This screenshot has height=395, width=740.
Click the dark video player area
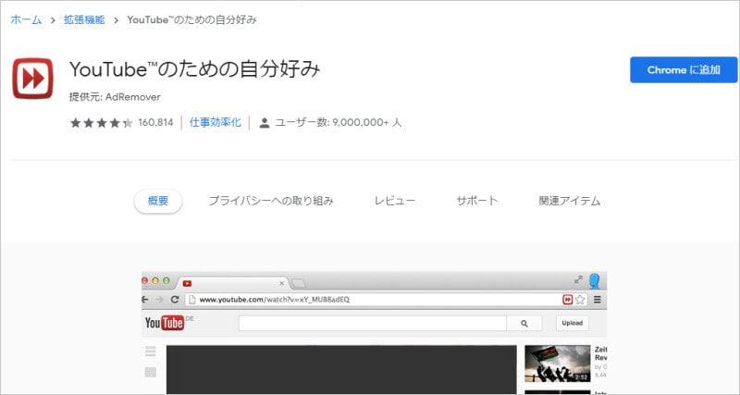pyautogui.click(x=341, y=369)
